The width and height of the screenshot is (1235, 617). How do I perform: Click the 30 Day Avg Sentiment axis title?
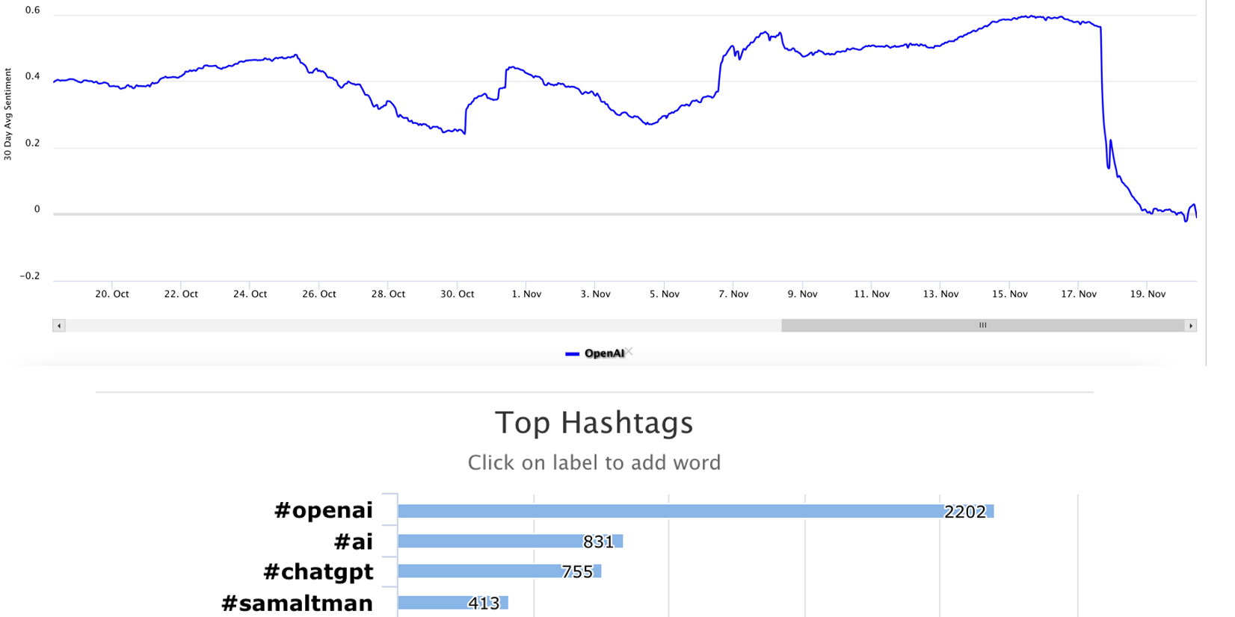click(8, 114)
